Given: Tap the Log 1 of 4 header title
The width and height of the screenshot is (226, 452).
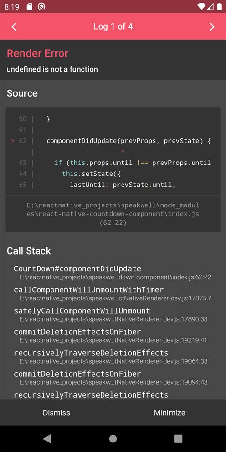Looking at the screenshot, I should [113, 27].
